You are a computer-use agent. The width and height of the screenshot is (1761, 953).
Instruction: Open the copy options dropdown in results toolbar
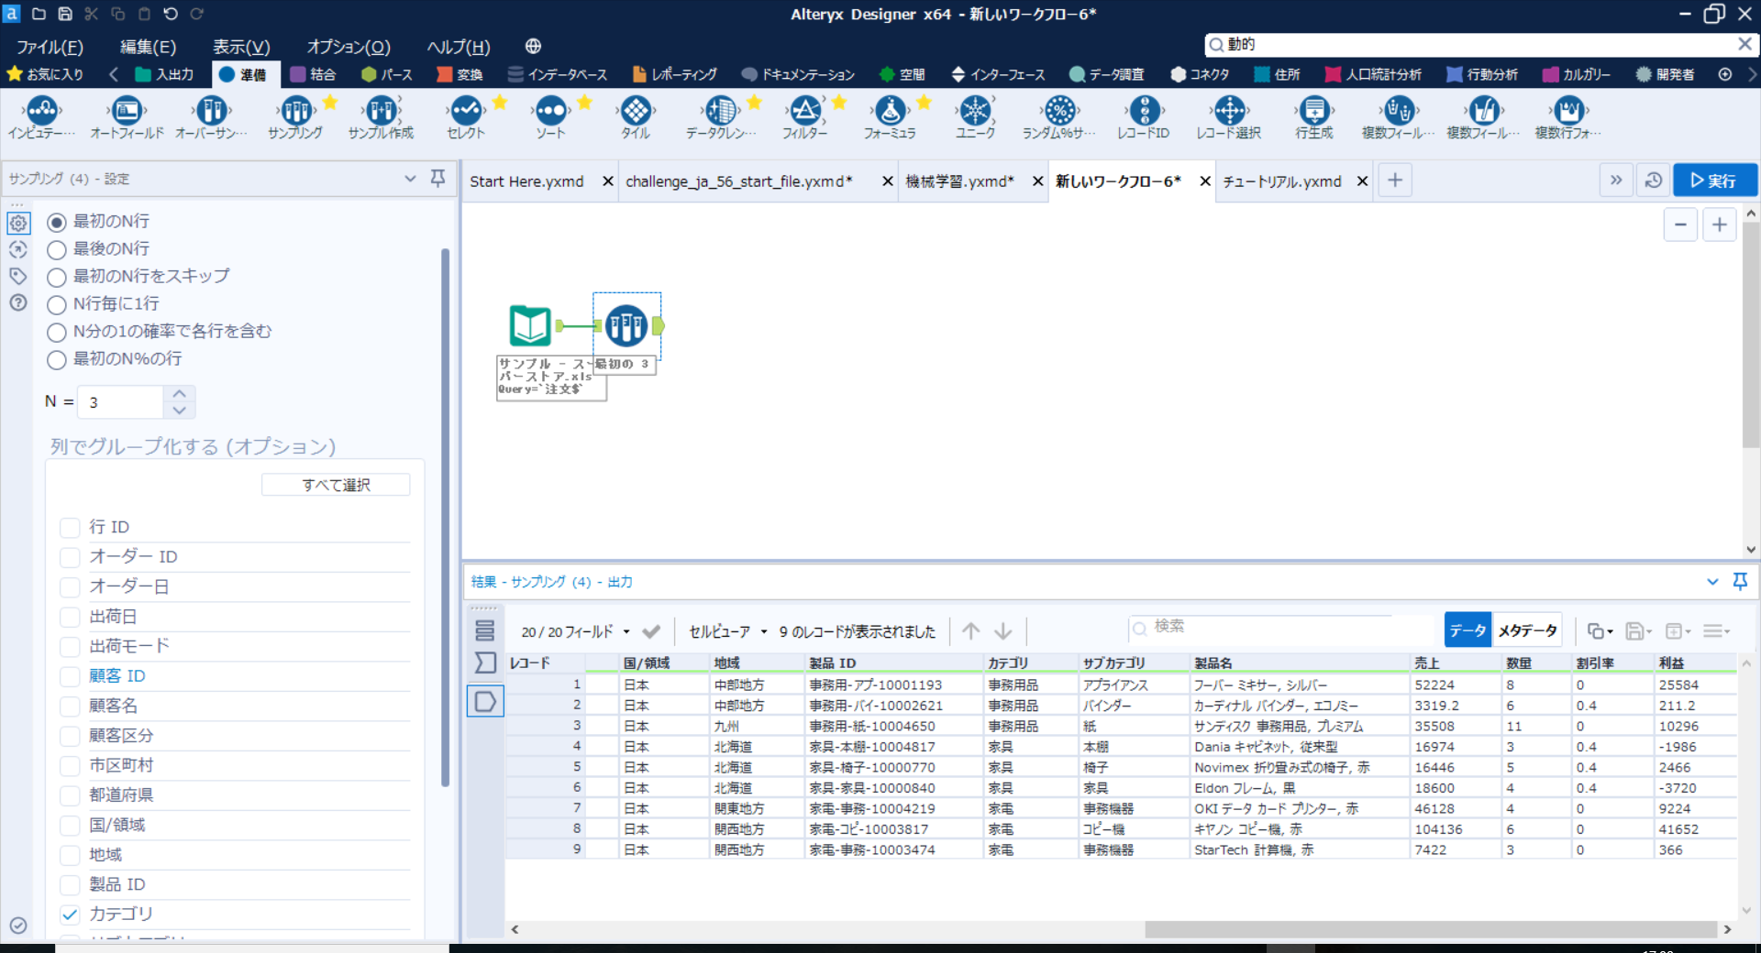point(1600,630)
